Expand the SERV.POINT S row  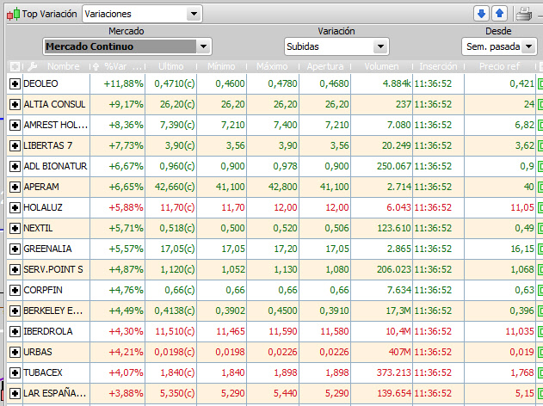15,269
